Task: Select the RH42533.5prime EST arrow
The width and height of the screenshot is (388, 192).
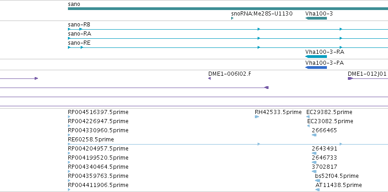Action: 257,117
